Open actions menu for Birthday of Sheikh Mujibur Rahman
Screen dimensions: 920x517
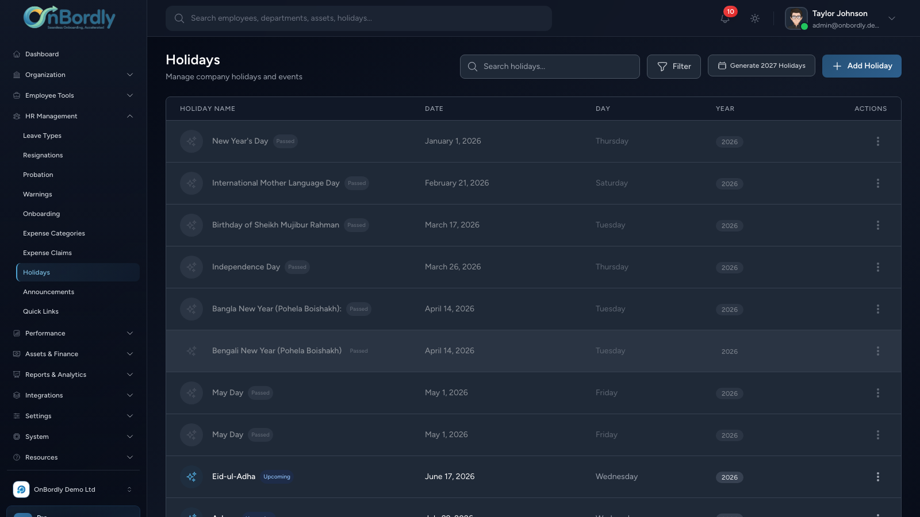point(878,225)
